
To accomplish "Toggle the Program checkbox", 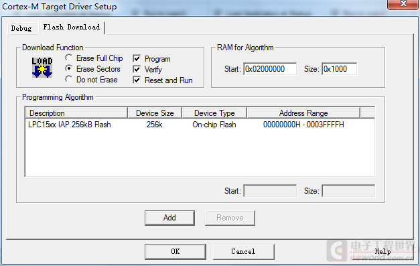I will [137, 58].
